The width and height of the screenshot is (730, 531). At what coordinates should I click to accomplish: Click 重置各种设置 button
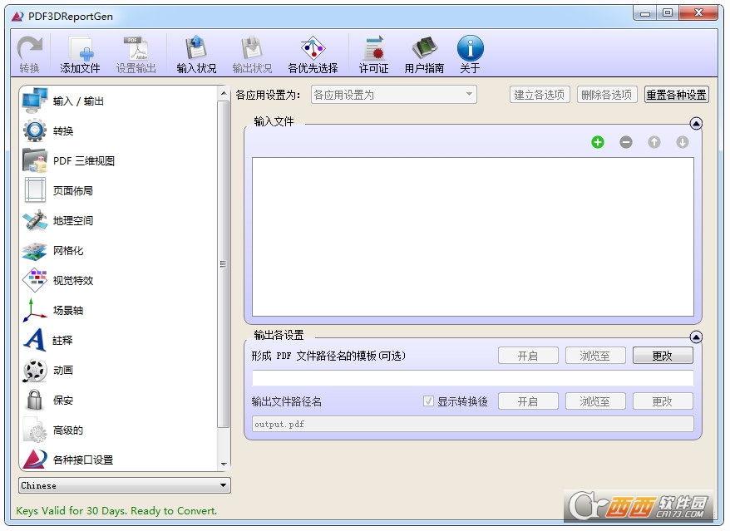tap(677, 95)
